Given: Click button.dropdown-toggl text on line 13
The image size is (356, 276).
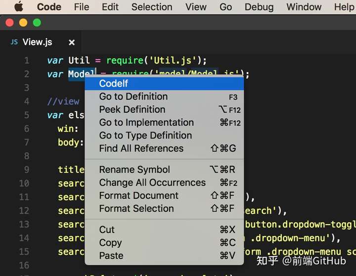Looking at the screenshot, I should click(x=300, y=224).
